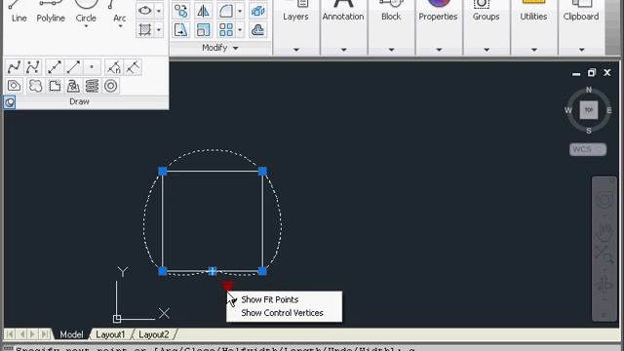This screenshot has height=351, width=624.
Task: Click the Copy tool in Modify
Action: point(181,11)
